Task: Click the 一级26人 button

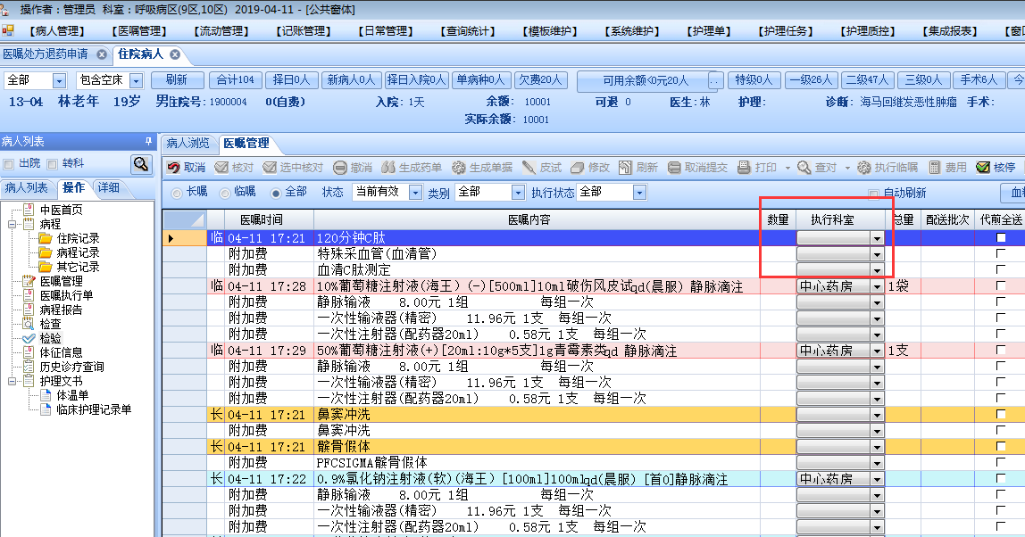Action: coord(812,79)
